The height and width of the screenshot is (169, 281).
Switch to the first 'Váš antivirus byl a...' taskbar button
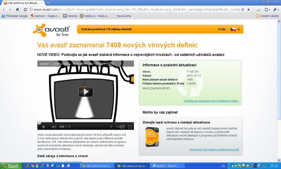97,166
